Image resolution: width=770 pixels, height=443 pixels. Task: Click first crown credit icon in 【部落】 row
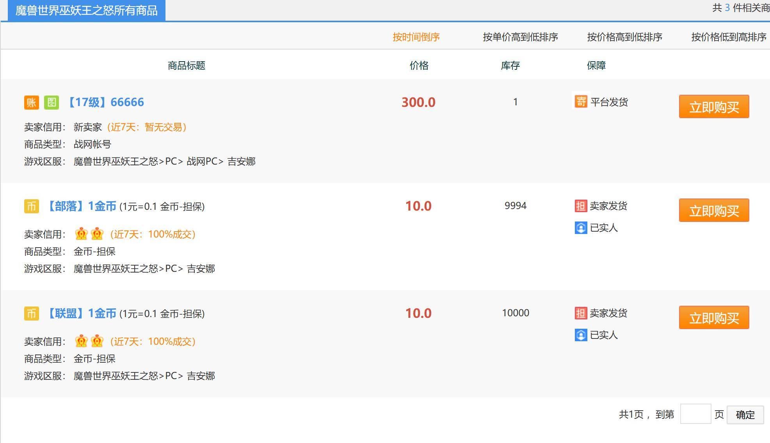(x=81, y=234)
